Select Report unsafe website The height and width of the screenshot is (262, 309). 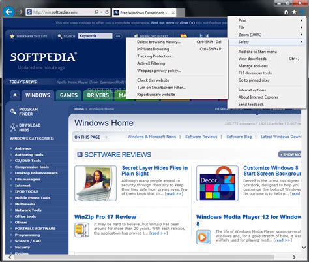[x=177, y=95]
